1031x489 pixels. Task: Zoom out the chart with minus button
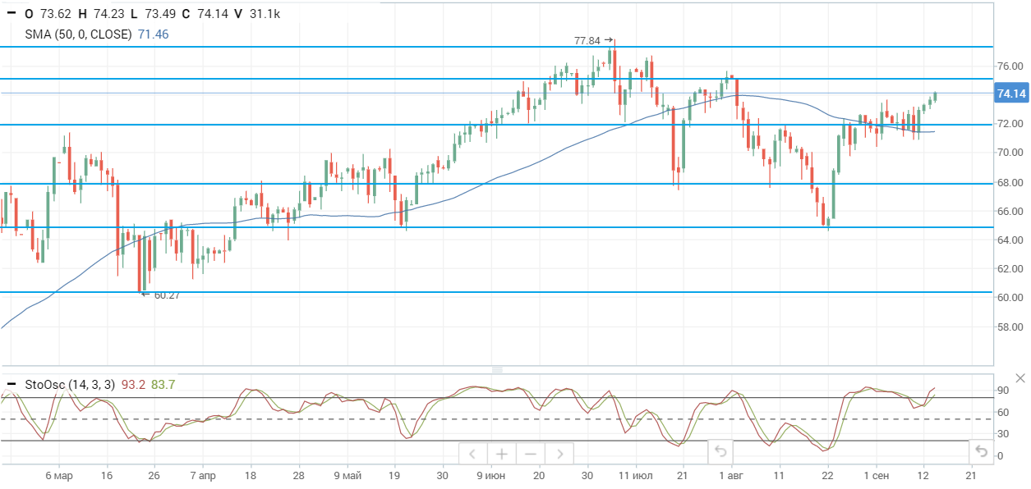[531, 453]
